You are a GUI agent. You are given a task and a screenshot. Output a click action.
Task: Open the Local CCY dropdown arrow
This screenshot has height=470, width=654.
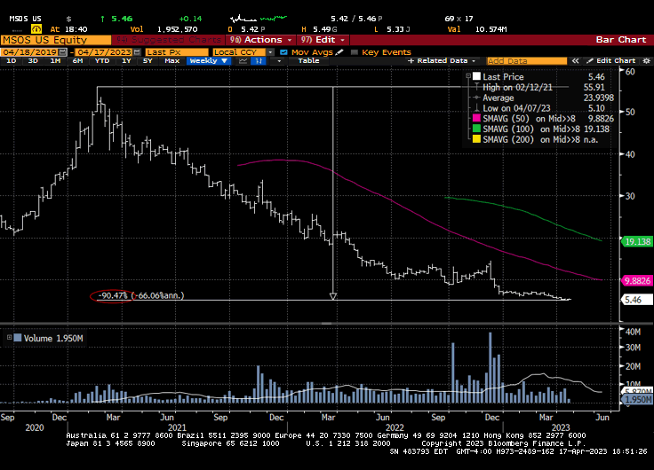(271, 52)
